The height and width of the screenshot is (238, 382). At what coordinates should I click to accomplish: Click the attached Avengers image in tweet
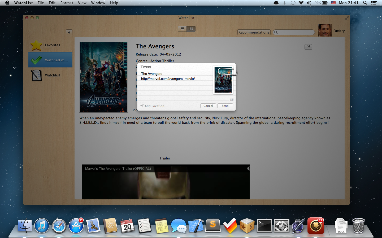click(x=223, y=80)
